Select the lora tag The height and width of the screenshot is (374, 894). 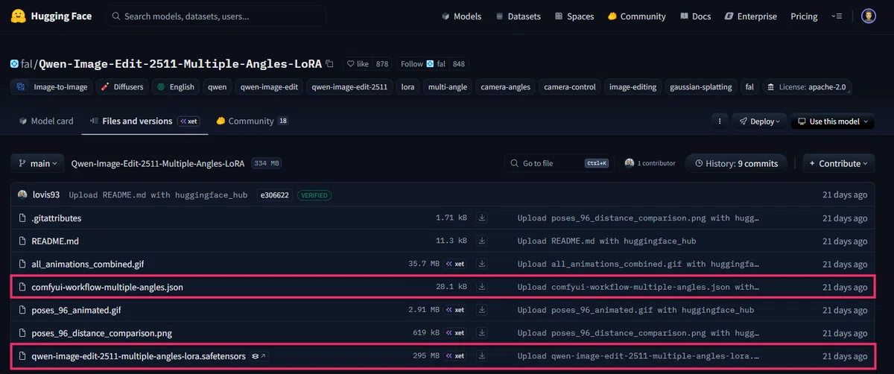pos(408,86)
